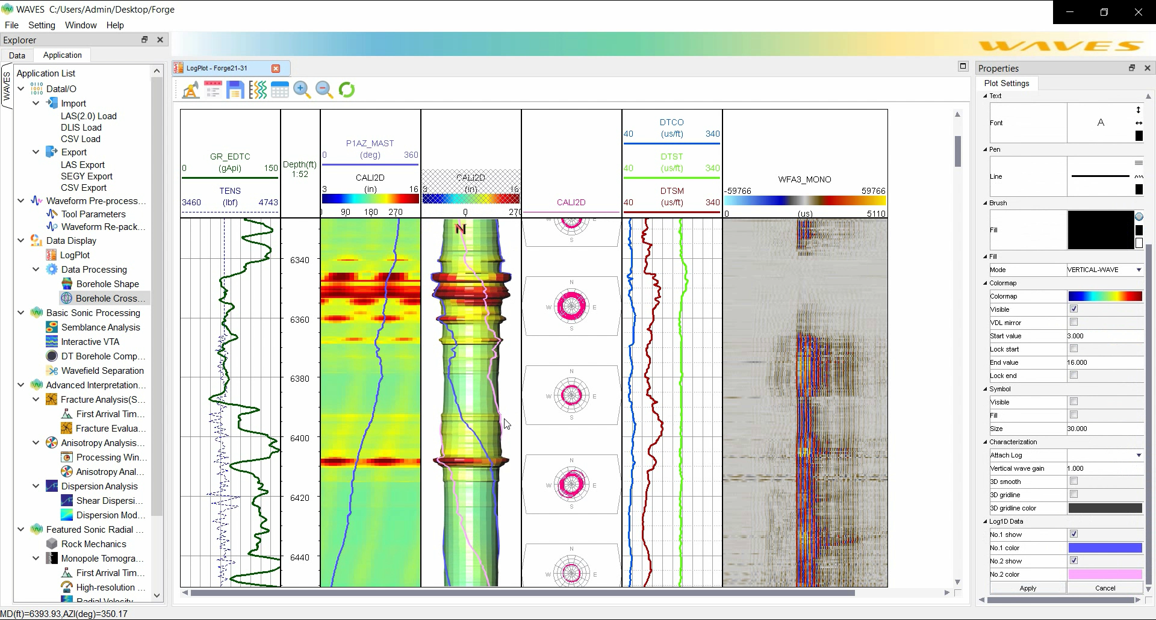The height and width of the screenshot is (620, 1156).
Task: Click the Apply button
Action: coord(1028,588)
